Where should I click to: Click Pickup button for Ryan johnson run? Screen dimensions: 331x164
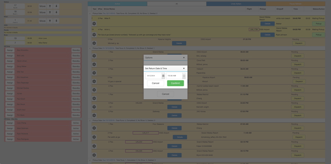pos(319,35)
